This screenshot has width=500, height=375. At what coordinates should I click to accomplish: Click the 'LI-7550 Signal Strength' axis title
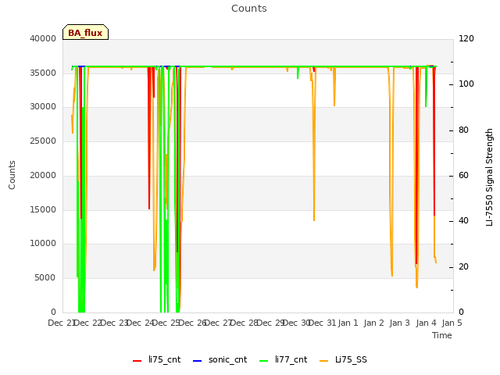(489, 177)
